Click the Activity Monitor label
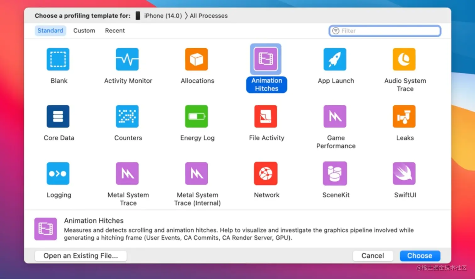 [128, 81]
